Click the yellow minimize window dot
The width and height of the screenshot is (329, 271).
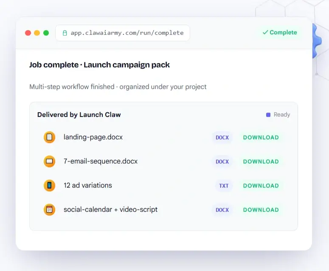point(37,33)
